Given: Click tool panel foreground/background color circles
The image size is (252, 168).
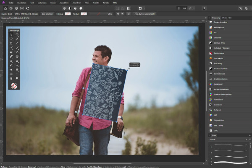Looking at the screenshot, I should point(14,86).
